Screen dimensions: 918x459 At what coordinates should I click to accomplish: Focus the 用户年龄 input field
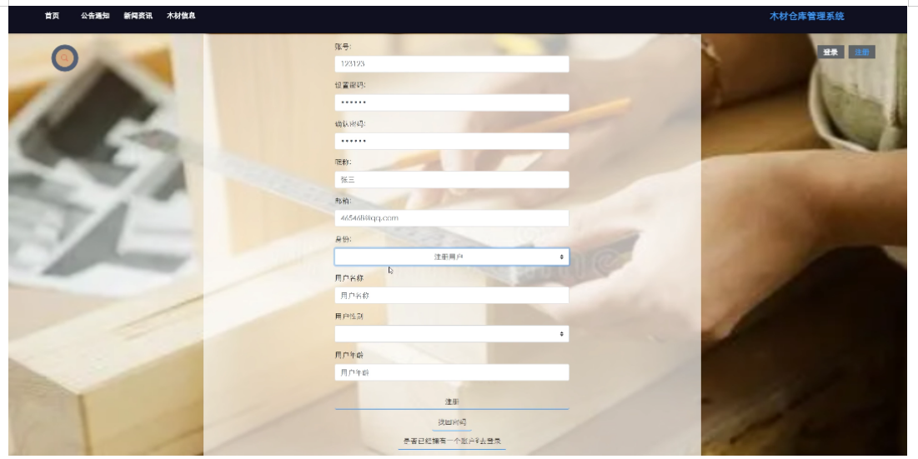pyautogui.click(x=451, y=372)
